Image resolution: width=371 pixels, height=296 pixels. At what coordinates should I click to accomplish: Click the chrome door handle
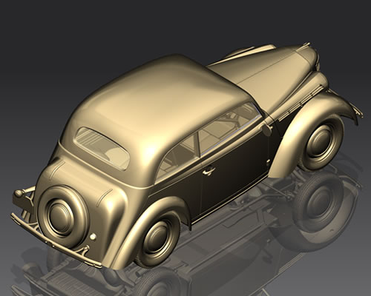209,171
